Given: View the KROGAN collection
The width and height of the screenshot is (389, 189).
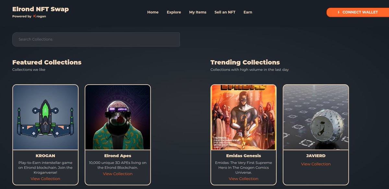Looking at the screenshot, I should click(45, 178).
